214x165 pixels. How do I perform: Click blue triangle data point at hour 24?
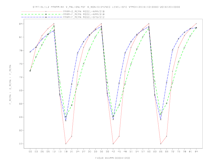(x=78, y=53)
